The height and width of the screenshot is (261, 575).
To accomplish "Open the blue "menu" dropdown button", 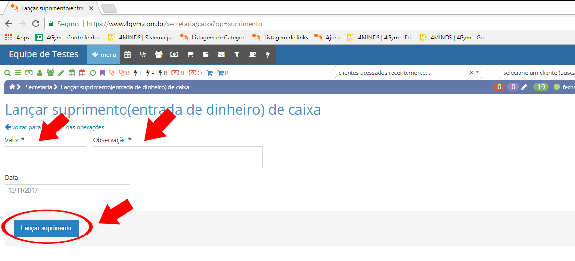I will point(104,55).
